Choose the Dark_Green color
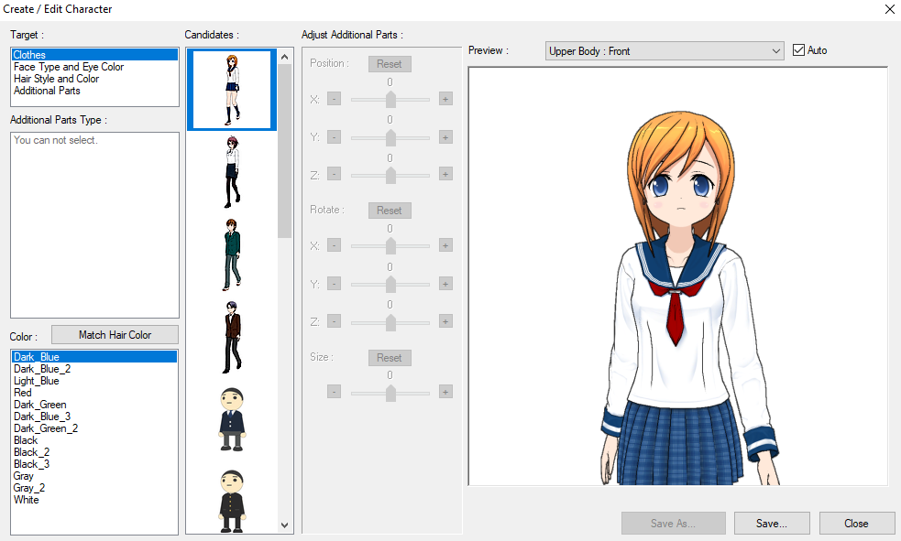Screen dimensions: 901x541 click(x=94, y=405)
